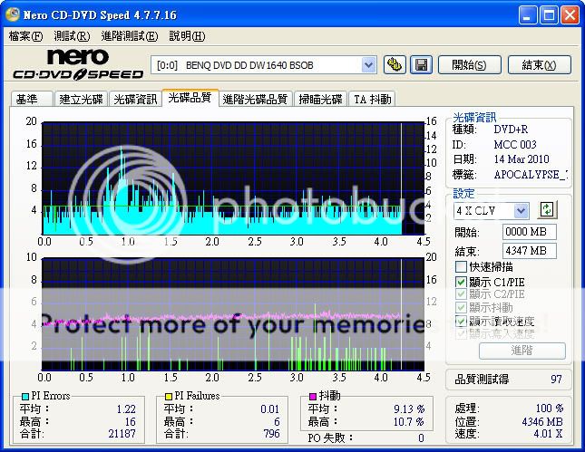The width and height of the screenshot is (585, 452).
Task: Click the jitter average 9.13 % value
Action: point(409,409)
